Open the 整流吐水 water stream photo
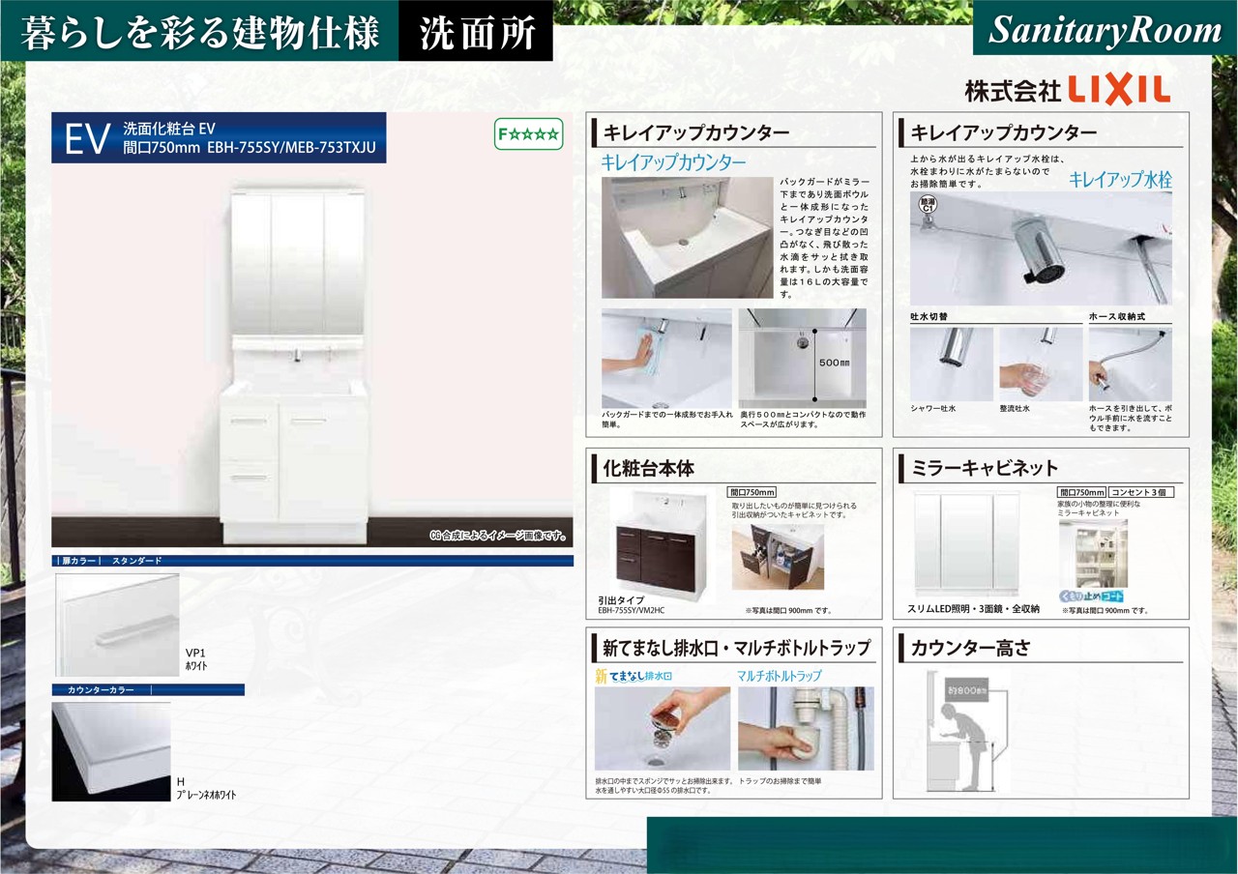 (1041, 364)
